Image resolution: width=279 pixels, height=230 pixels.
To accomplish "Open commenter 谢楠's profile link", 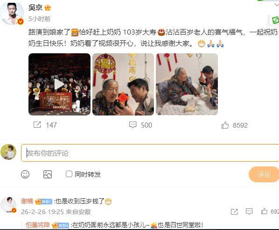I will [27, 201].
